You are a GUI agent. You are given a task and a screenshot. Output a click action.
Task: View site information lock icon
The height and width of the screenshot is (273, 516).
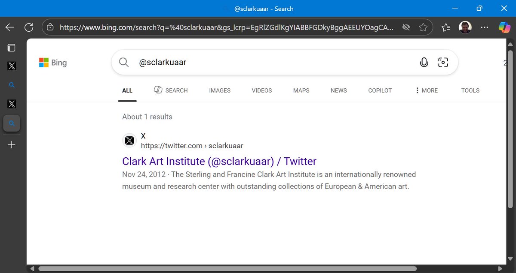[x=50, y=27]
